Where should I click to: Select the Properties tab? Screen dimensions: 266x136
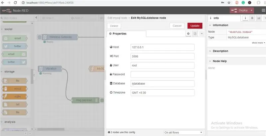(126, 34)
